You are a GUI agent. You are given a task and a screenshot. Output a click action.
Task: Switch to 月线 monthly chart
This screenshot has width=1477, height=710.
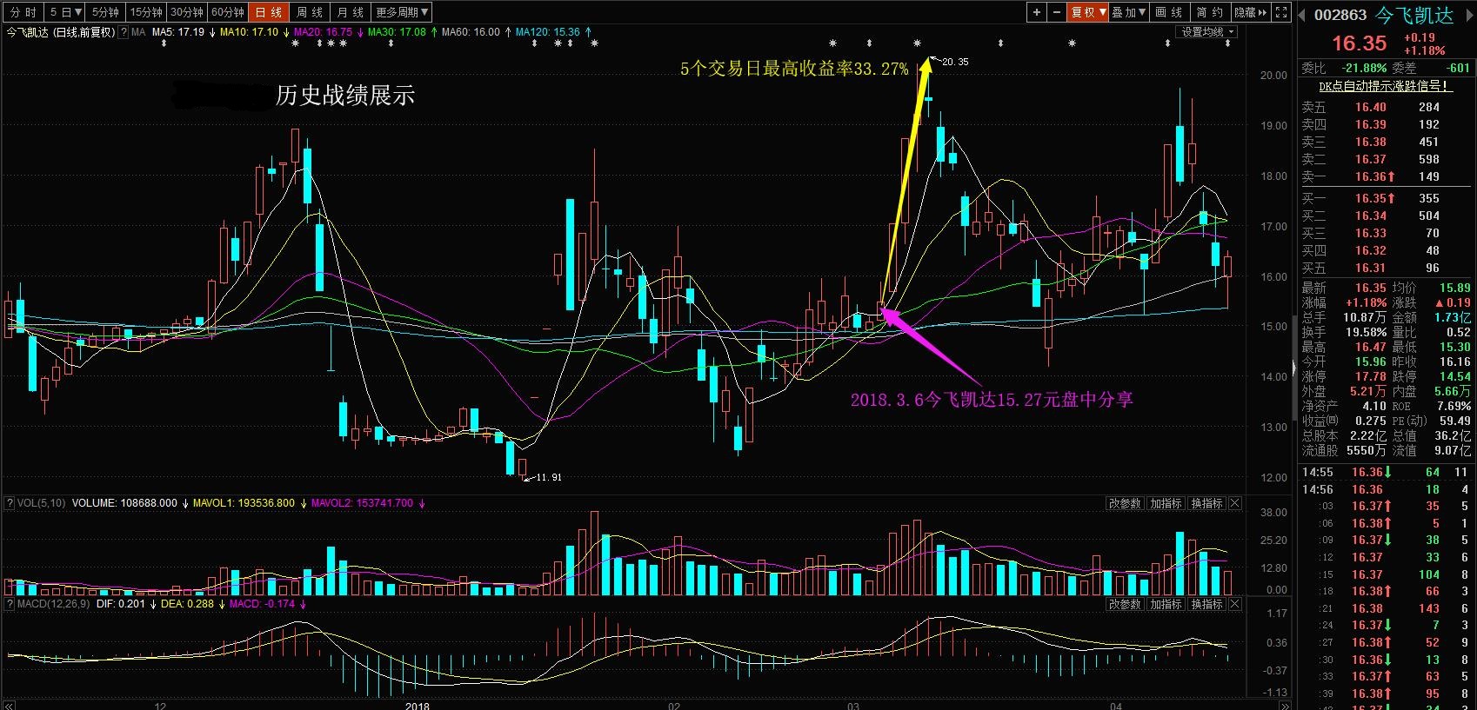pyautogui.click(x=351, y=12)
